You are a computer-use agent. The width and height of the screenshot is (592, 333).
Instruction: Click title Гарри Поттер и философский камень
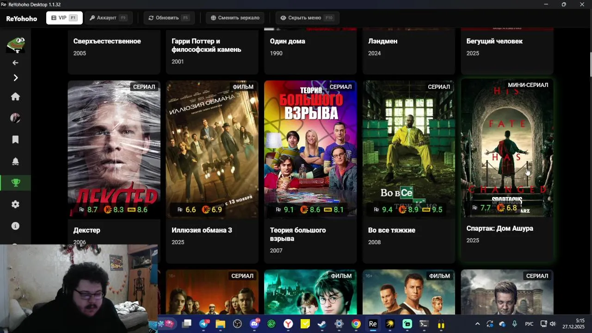(206, 45)
